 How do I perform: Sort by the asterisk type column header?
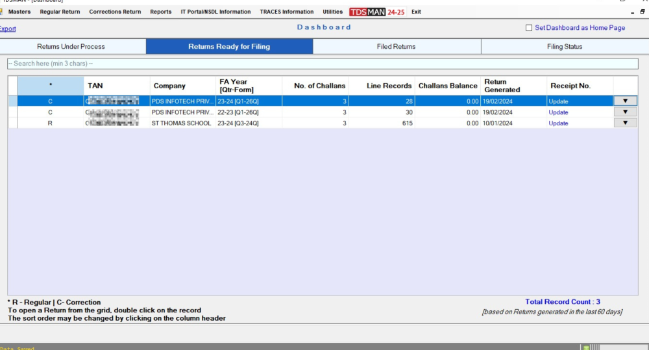pyautogui.click(x=51, y=86)
